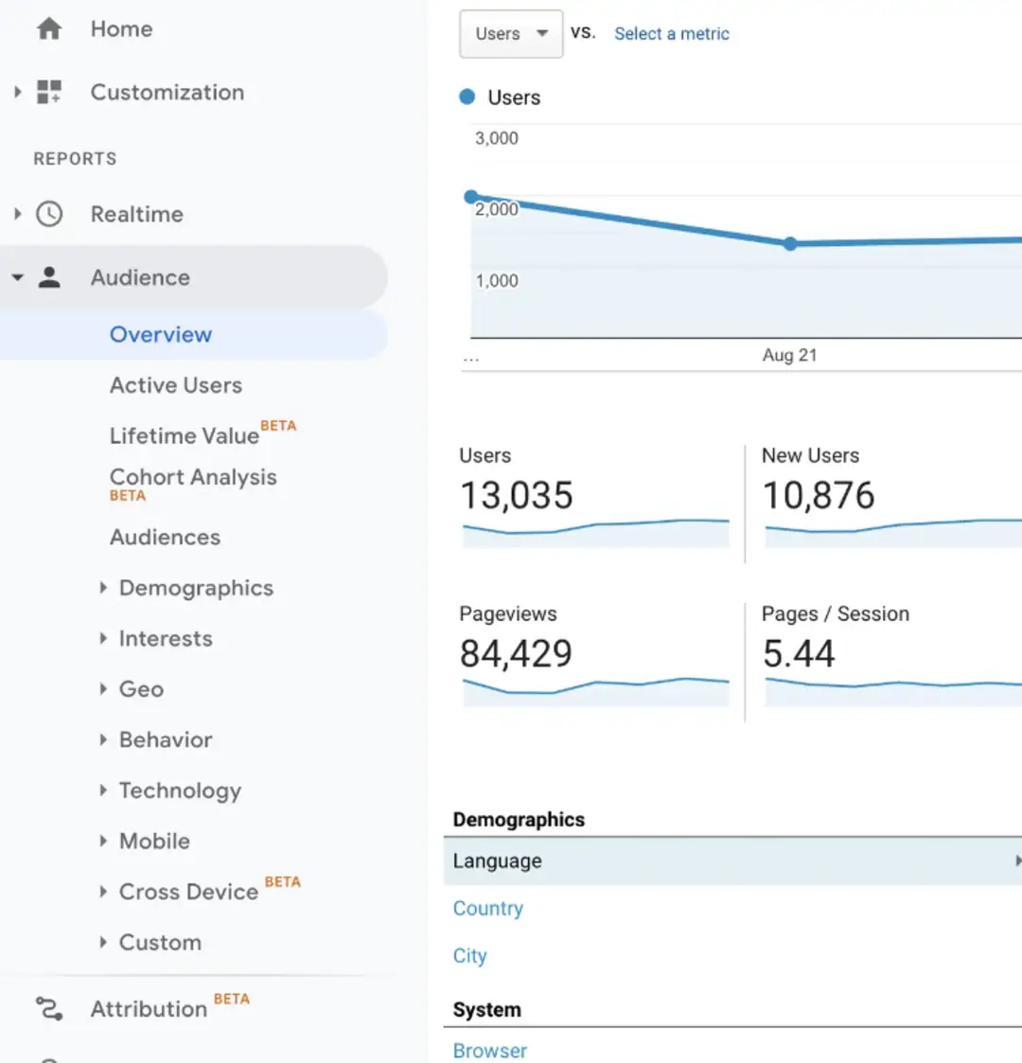
Task: Click the Country demographics link
Action: pyautogui.click(x=488, y=909)
